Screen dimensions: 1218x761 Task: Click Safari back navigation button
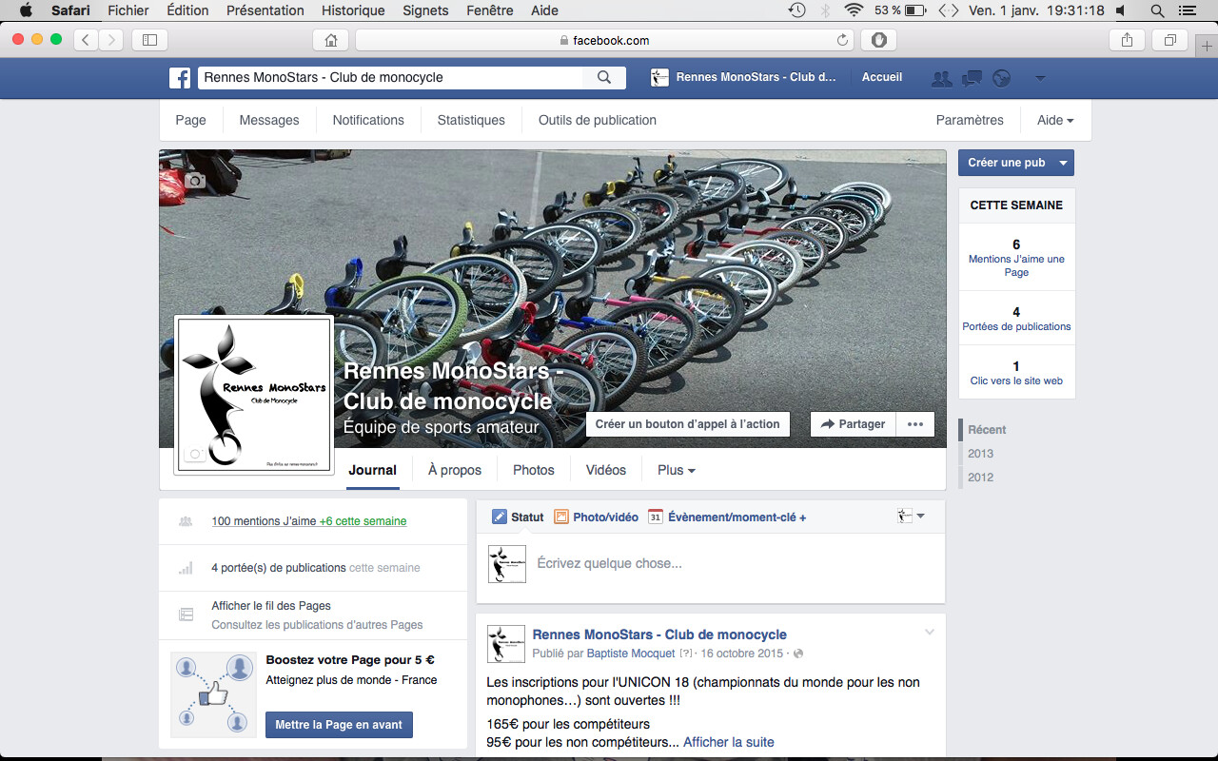(x=86, y=40)
